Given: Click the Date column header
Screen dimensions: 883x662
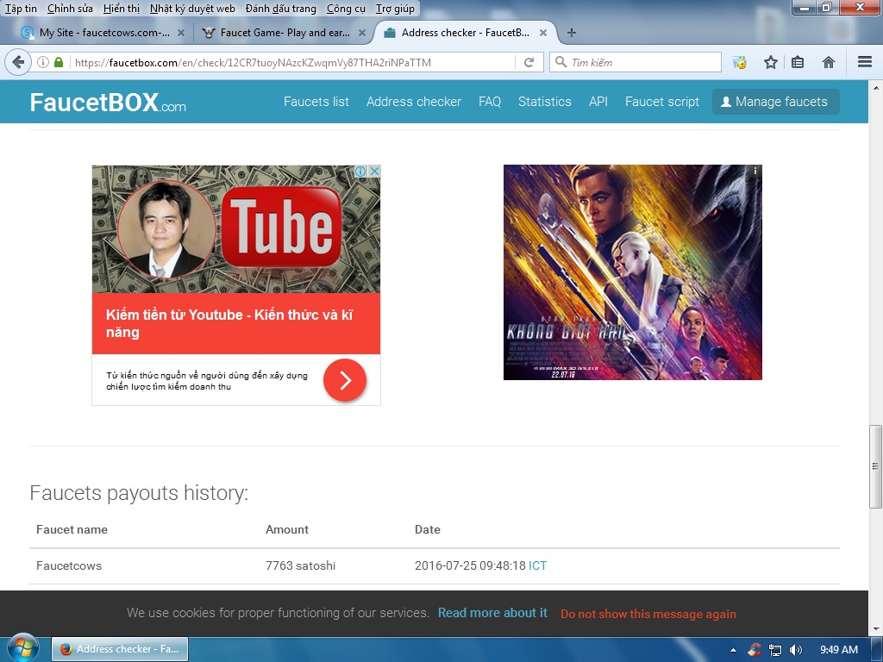Looking at the screenshot, I should click(428, 530).
